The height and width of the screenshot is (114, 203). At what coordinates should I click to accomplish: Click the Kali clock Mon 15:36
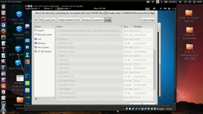99,9
